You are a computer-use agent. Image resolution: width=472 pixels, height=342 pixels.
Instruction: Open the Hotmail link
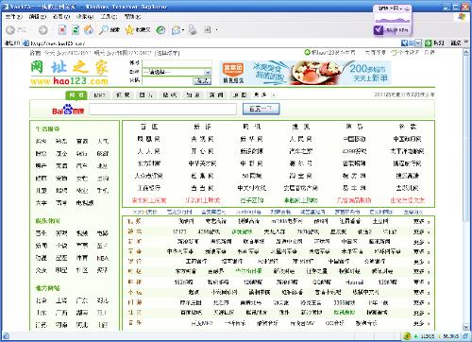[x=354, y=282]
